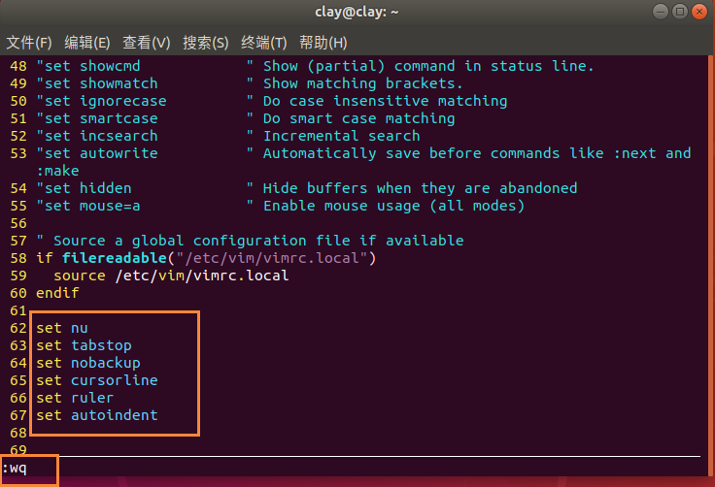Viewport: 715px width, 487px height.
Task: Click the "set autoindent" line
Action: pyautogui.click(x=97, y=415)
